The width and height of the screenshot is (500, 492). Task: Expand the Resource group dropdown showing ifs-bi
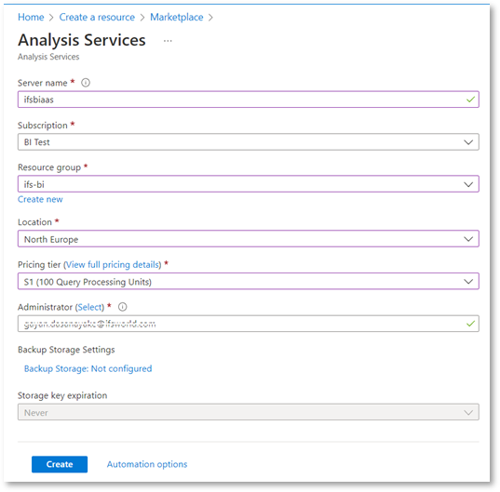point(248,184)
